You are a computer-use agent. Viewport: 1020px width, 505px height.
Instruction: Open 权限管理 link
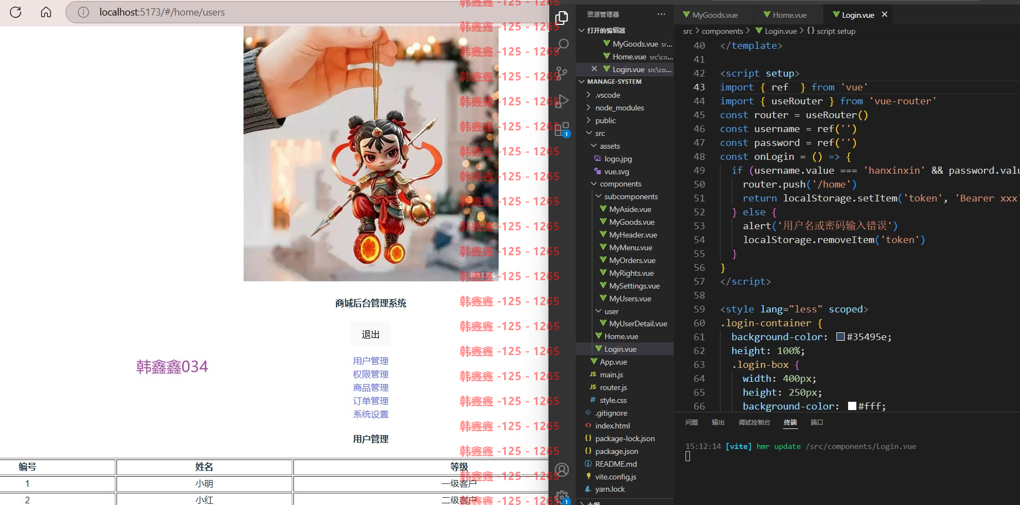[371, 374]
